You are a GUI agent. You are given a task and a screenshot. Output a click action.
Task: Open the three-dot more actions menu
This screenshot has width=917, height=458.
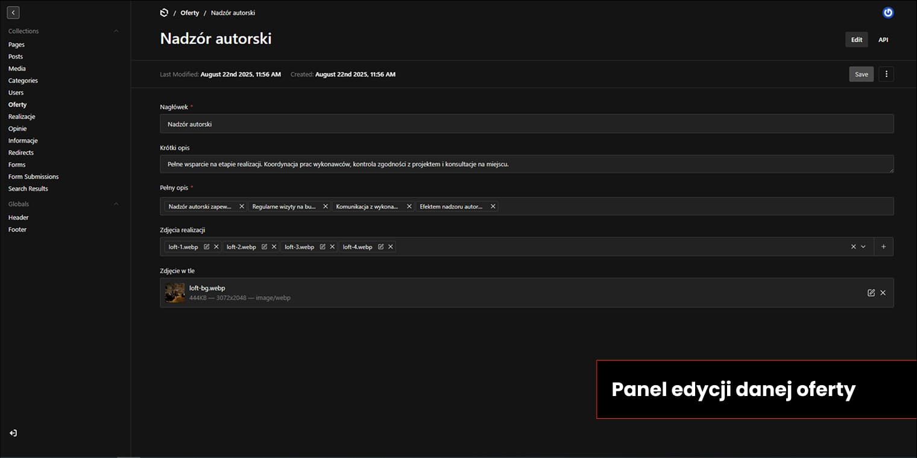click(x=886, y=74)
